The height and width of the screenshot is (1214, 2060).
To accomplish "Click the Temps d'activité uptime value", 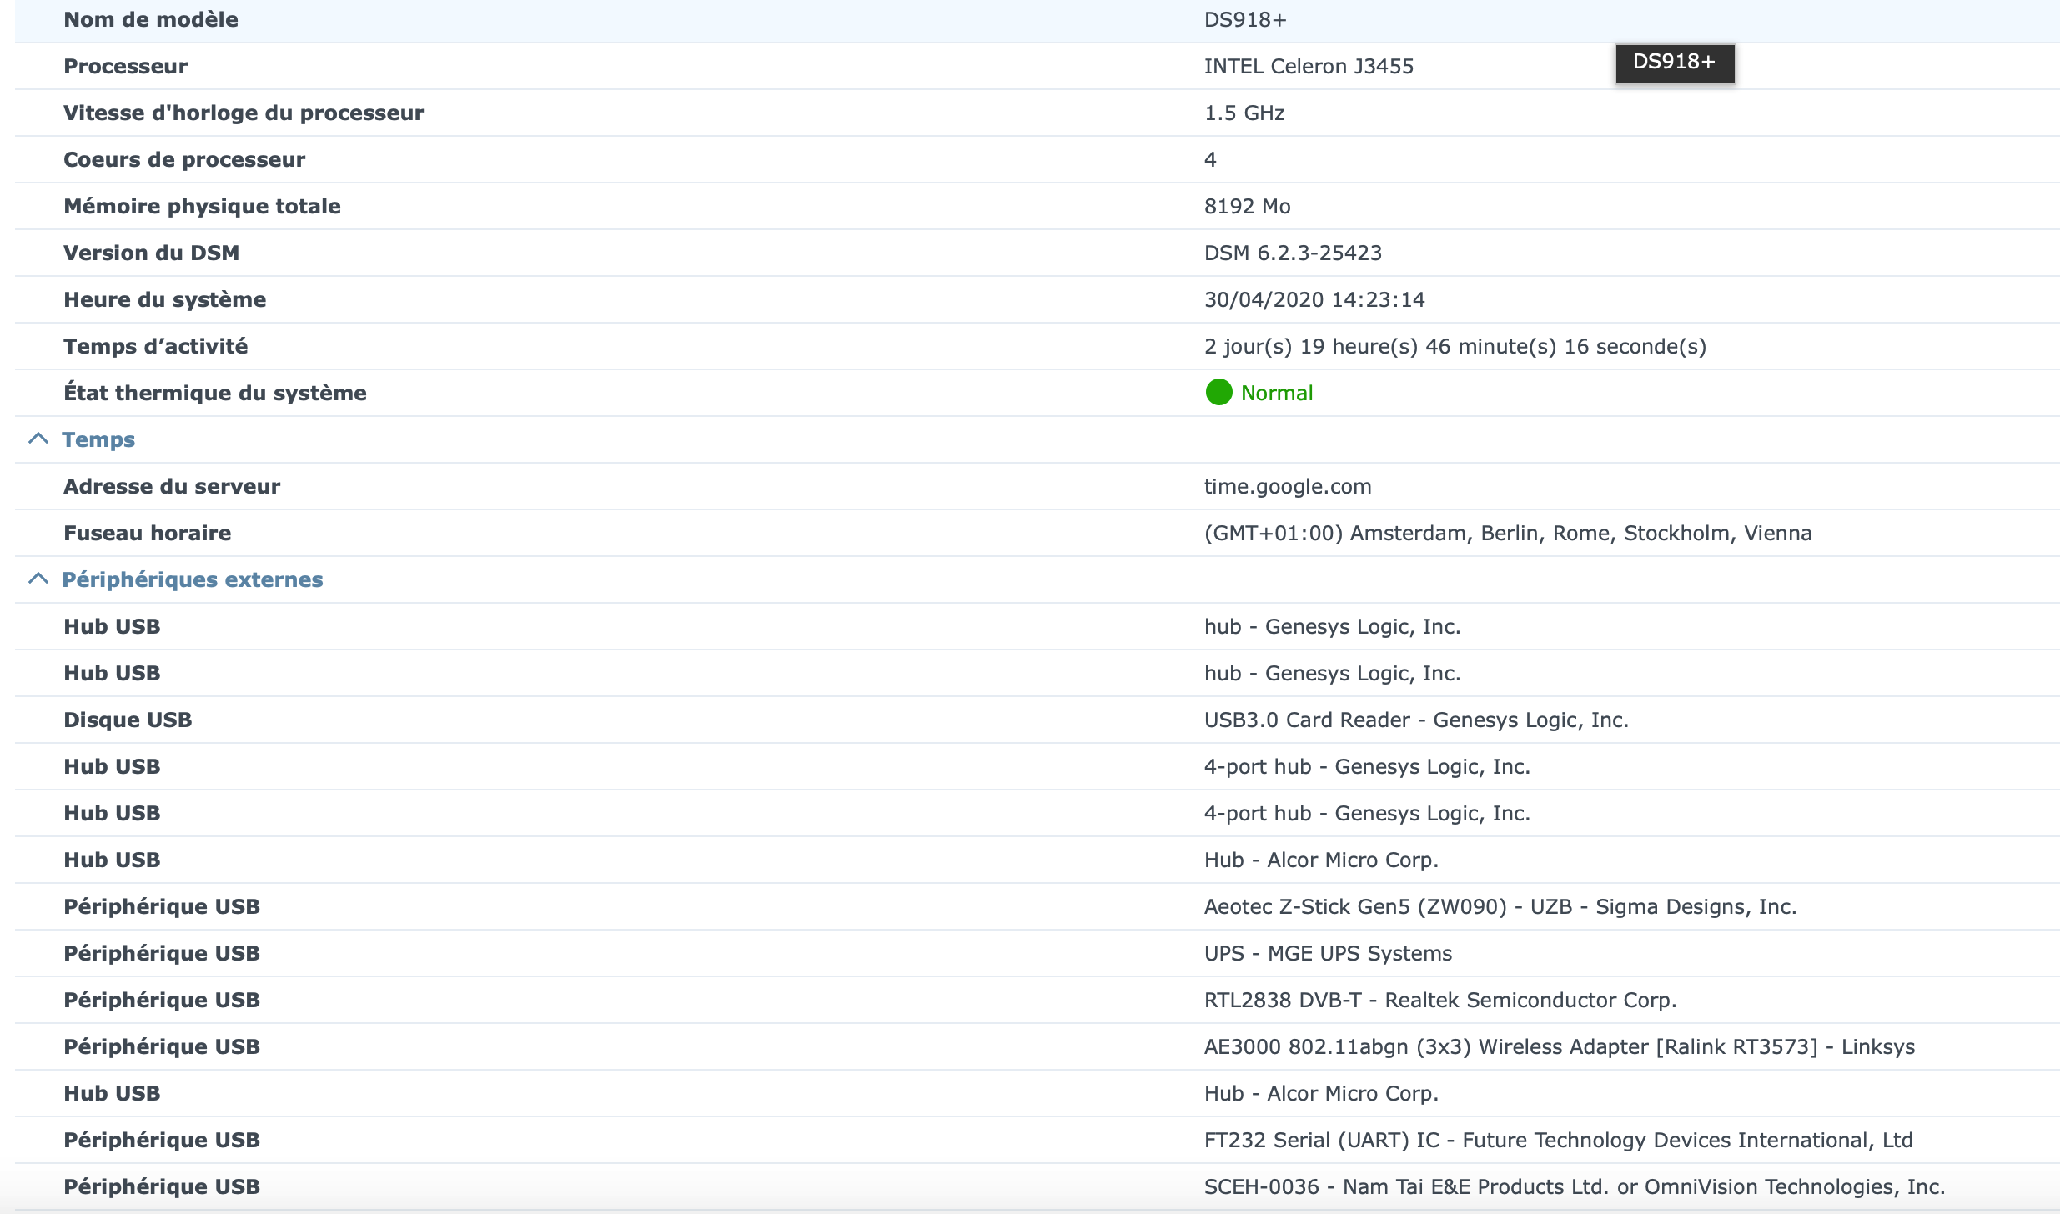I will pyautogui.click(x=1455, y=346).
